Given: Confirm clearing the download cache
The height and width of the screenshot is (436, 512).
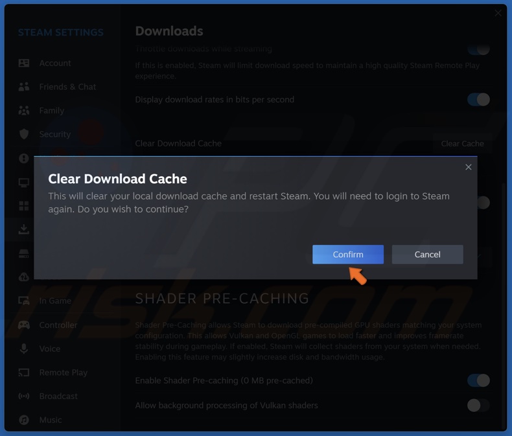Looking at the screenshot, I should pos(348,255).
